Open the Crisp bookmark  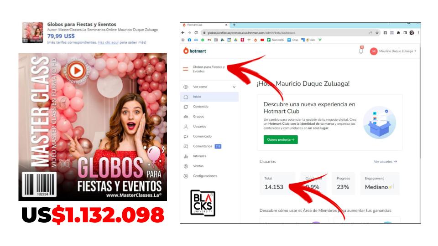pyautogui.click(x=293, y=40)
